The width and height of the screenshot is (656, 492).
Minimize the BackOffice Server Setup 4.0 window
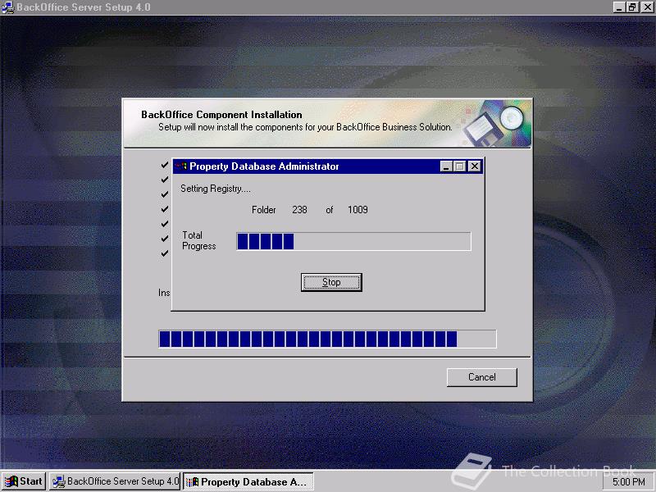tap(620, 7)
